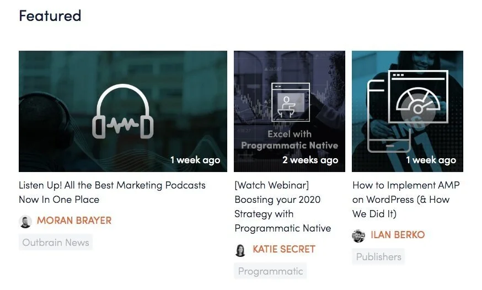Viewport: 482px width, 290px height.
Task: Select the Outbrain News category tag
Action: tap(56, 243)
